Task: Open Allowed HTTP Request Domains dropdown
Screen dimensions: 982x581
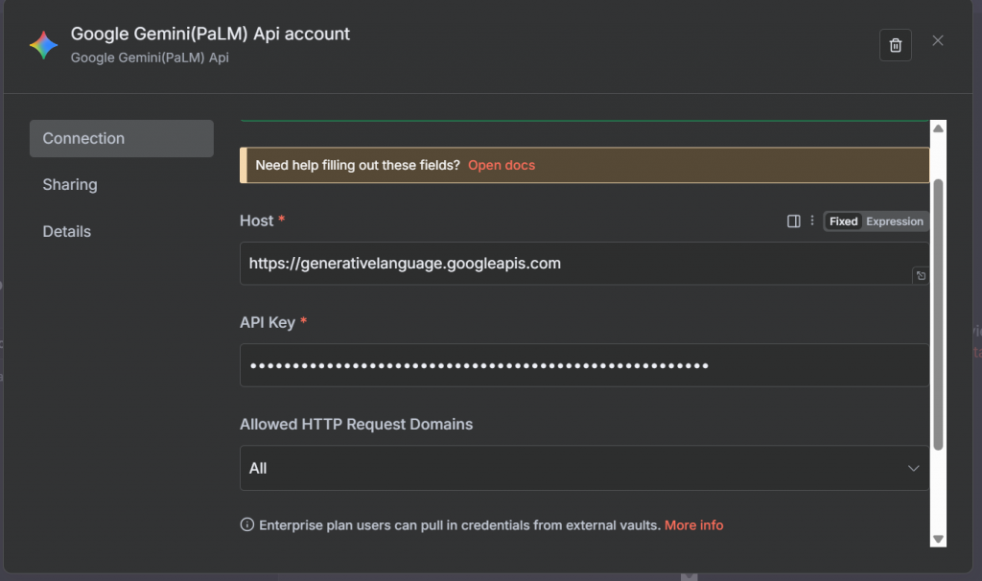Action: click(583, 468)
